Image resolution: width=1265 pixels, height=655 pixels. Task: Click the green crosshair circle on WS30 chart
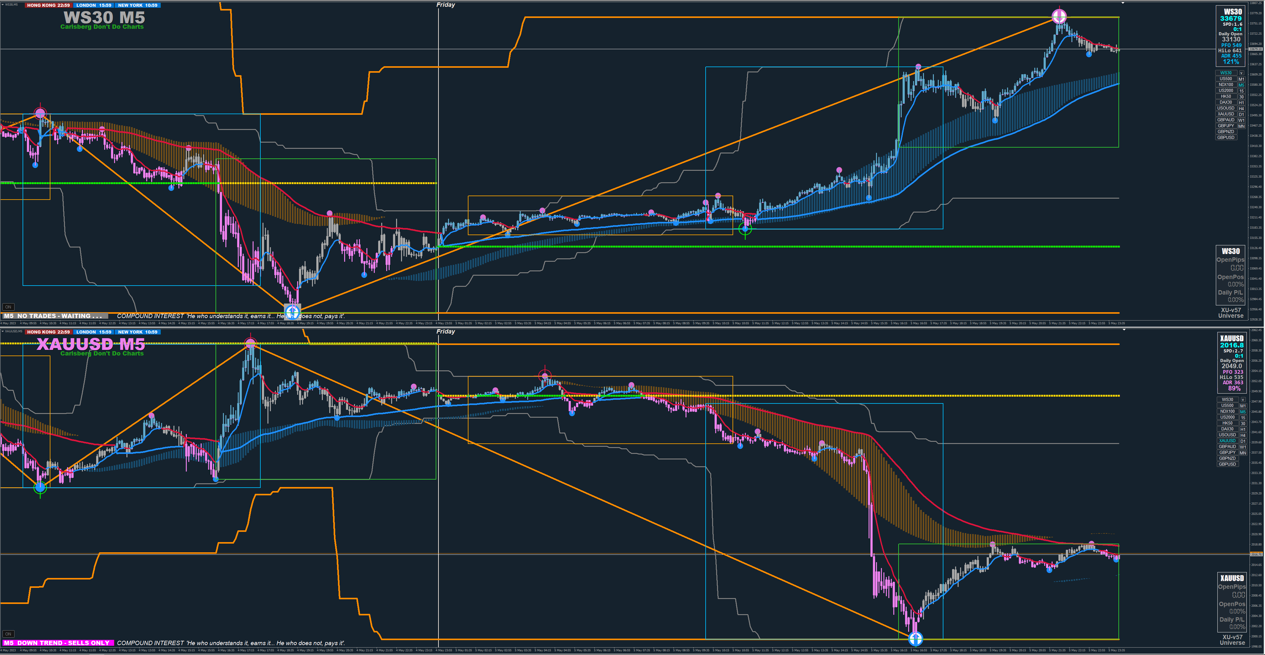(x=745, y=228)
